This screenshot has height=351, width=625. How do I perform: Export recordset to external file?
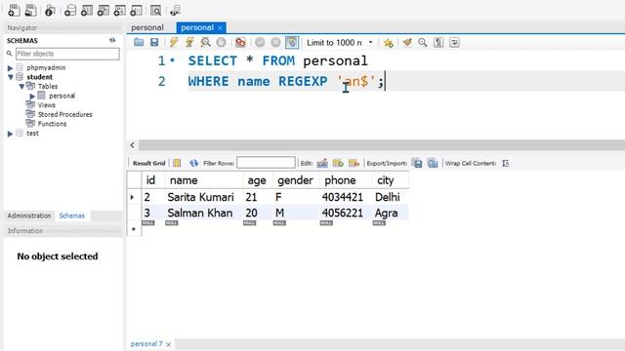tap(417, 163)
